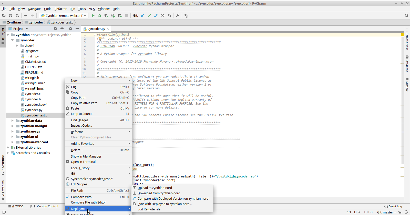
Task: Choose Sync with Deployed to zynthian-nord
Action: click(x=172, y=204)
